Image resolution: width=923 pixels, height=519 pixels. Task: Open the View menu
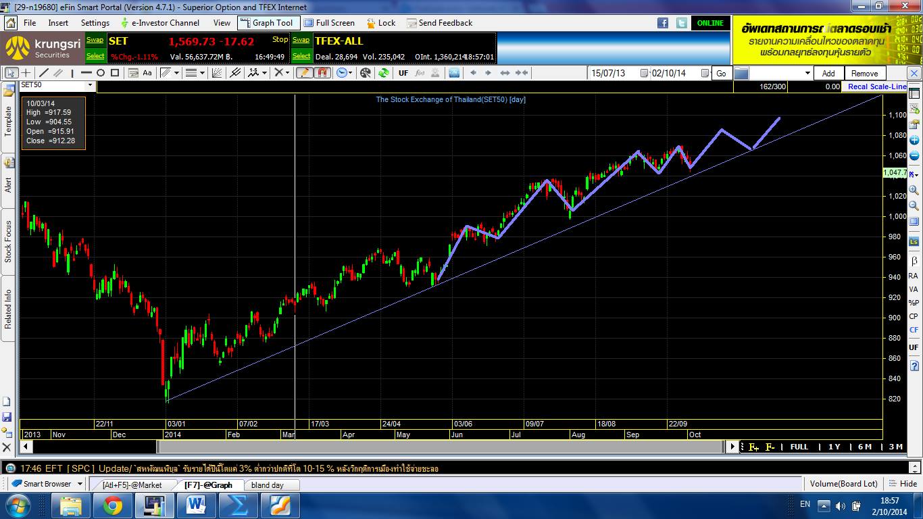tap(222, 23)
